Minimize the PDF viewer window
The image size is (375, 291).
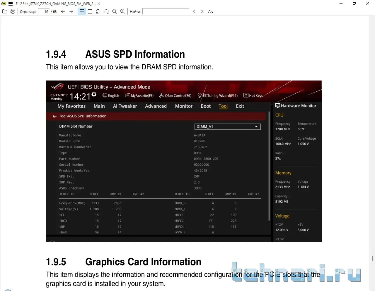click(x=341, y=4)
